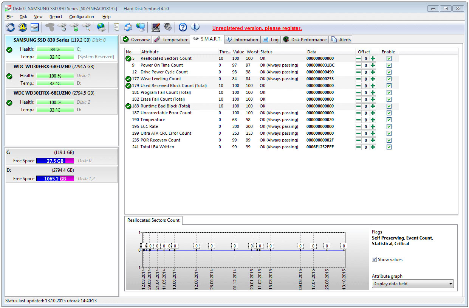Click the globe with monitor toolbar icon
The image size is (469, 308).
click(141, 27)
